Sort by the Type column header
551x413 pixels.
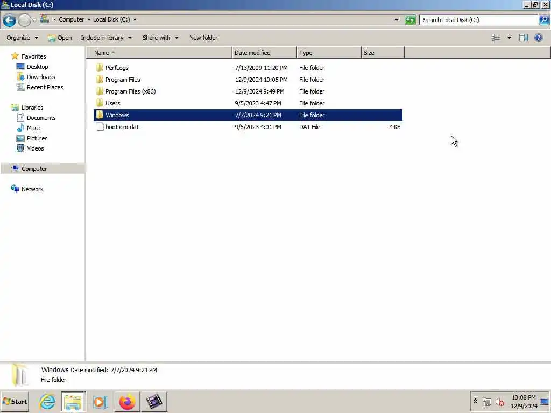pos(329,53)
